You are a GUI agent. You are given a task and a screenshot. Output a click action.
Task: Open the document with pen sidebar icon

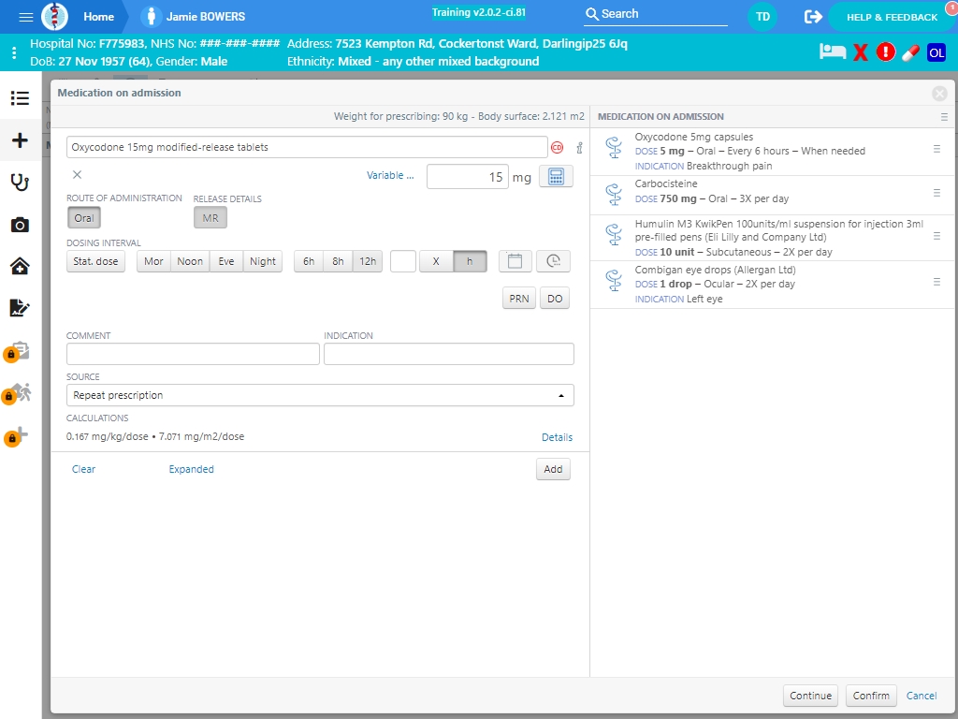(x=20, y=307)
